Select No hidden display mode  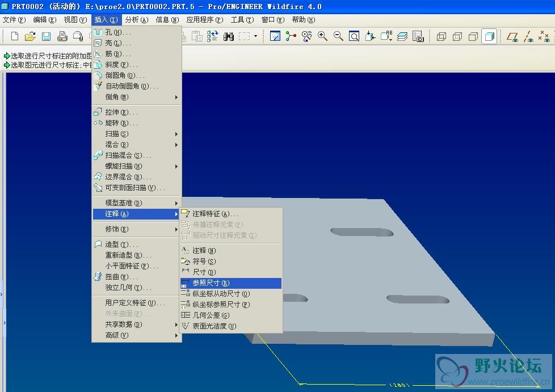pos(473,36)
